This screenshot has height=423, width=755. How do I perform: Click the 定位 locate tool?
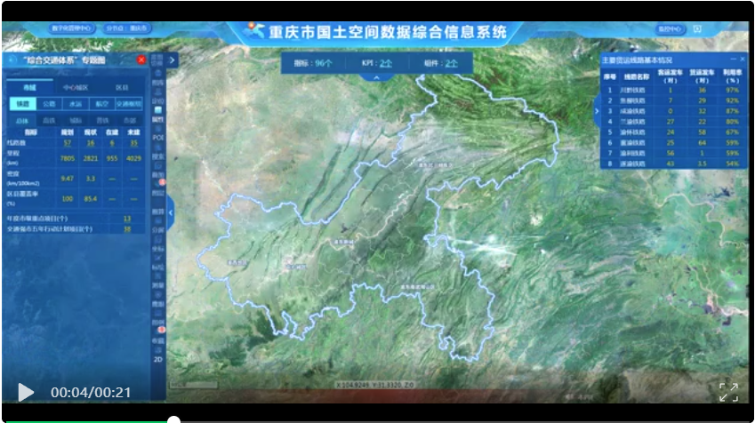pos(158,99)
